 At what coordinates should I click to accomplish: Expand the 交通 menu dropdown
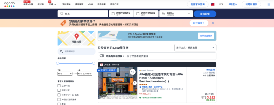click(x=52, y=4)
